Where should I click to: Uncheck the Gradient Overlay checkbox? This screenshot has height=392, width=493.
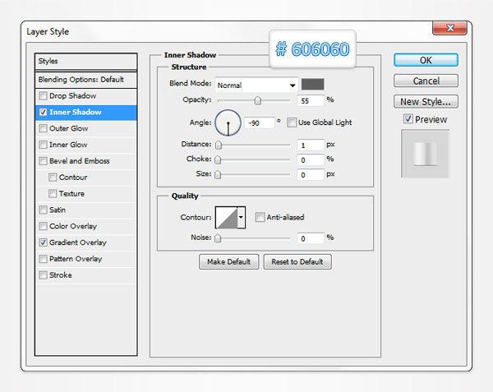(43, 242)
